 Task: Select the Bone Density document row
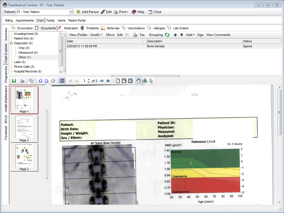tap(173, 46)
